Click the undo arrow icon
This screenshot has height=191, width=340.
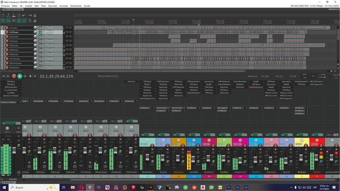point(24,15)
